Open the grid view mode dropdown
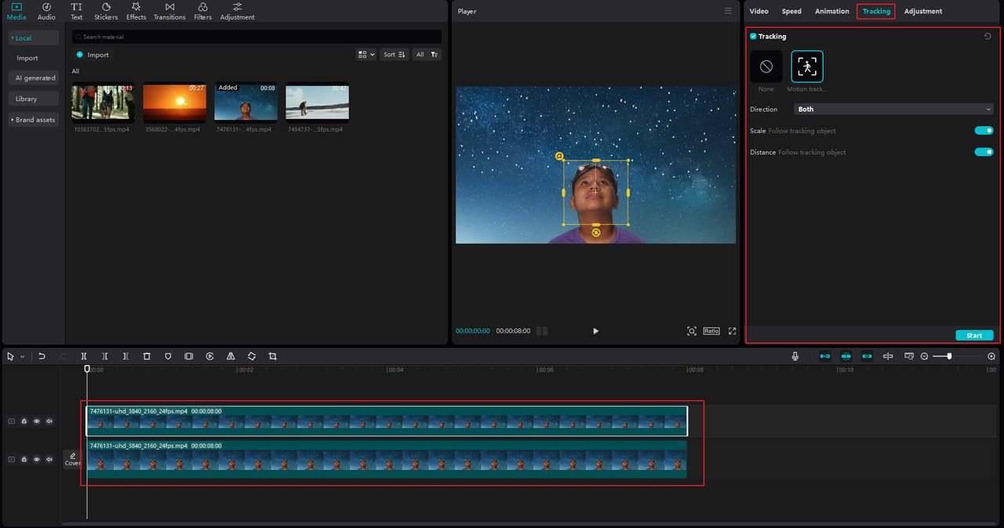The width and height of the screenshot is (1004, 528). (x=366, y=55)
